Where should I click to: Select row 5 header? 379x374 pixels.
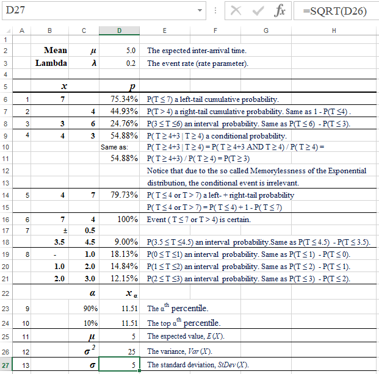click(5, 87)
